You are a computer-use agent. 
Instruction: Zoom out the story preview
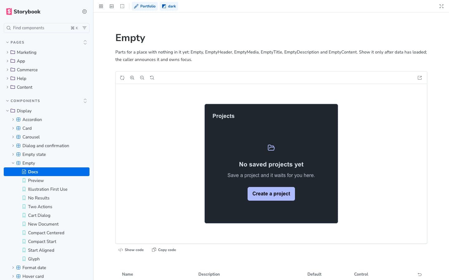142,78
